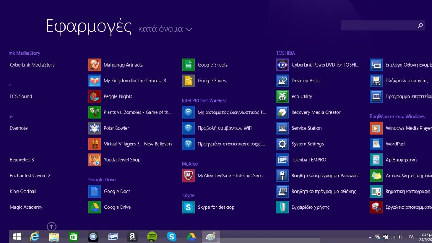Image resolution: width=432 pixels, height=243 pixels.
Task: Open the Εγχειρίδιο χρήσης manual icon
Action: (282, 207)
